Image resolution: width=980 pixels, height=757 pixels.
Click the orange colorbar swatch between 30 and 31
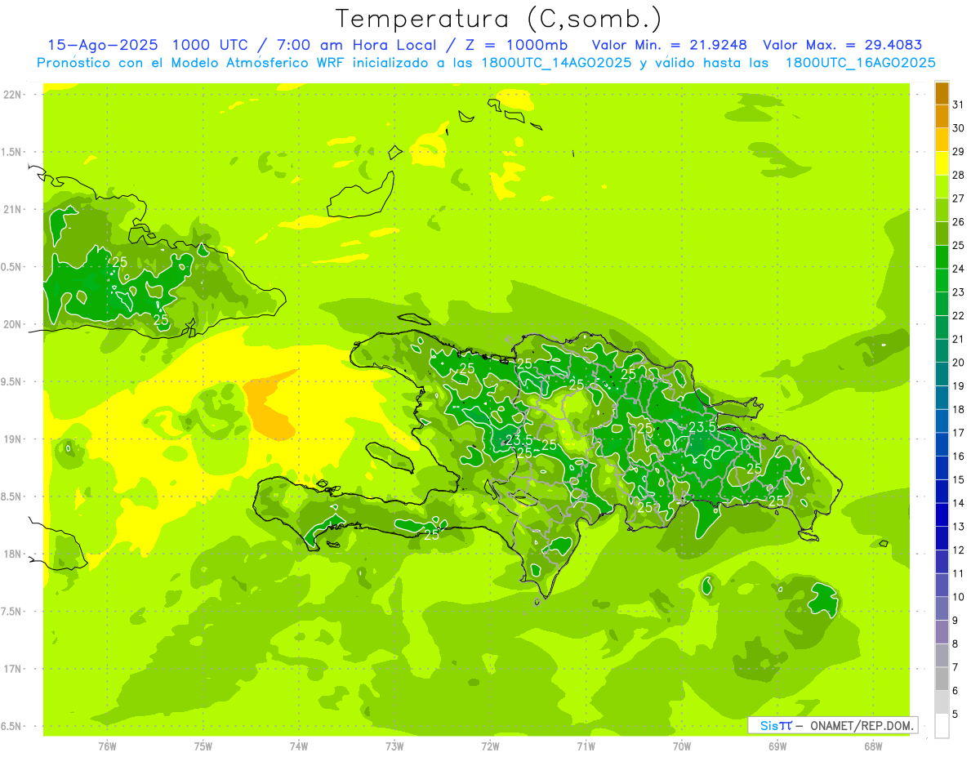942,117
